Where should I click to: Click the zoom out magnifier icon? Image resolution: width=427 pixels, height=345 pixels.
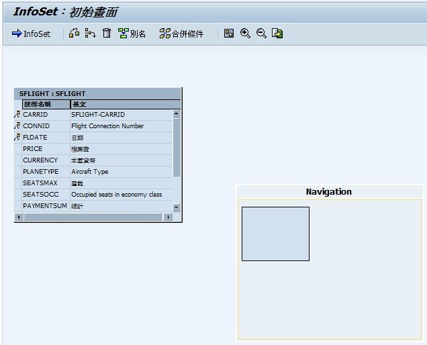(x=261, y=33)
